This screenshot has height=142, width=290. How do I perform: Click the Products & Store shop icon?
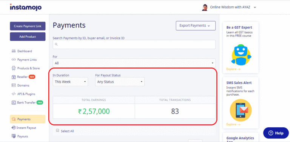(x=14, y=68)
